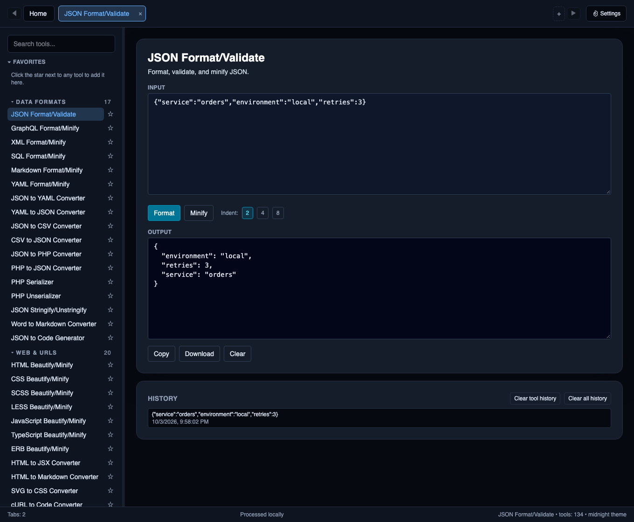
Task: Clear the output with Clear button
Action: pyautogui.click(x=237, y=354)
